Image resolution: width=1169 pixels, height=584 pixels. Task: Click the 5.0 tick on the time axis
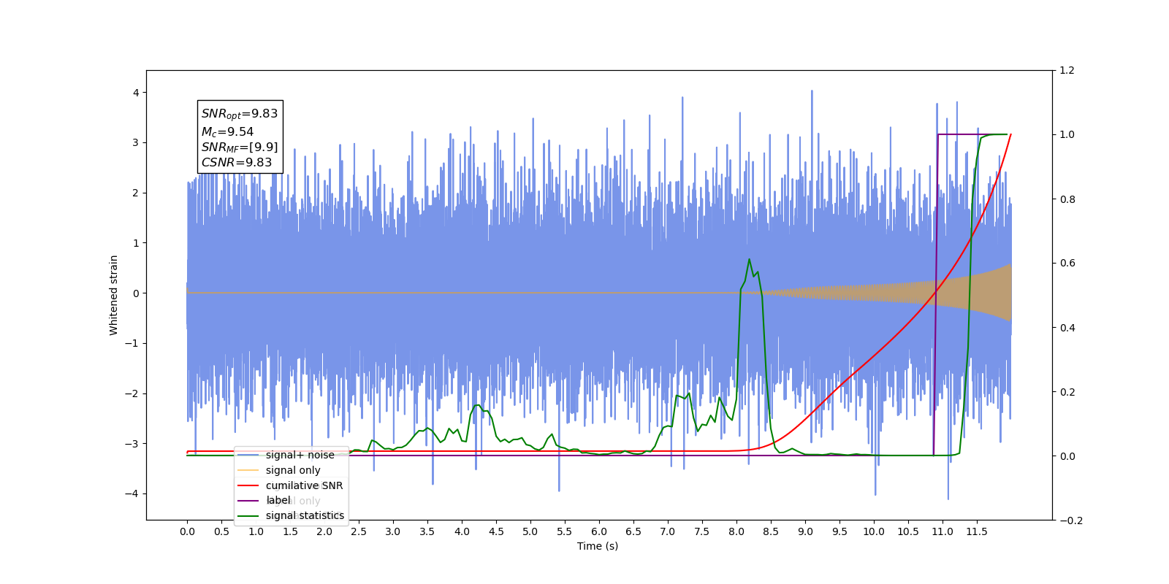[530, 531]
